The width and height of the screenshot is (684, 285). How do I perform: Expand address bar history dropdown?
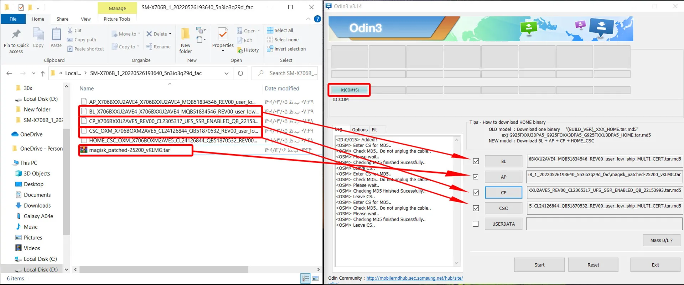(x=227, y=73)
